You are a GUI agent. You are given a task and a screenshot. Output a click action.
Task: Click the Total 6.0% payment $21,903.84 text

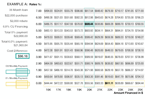coord(14,43)
